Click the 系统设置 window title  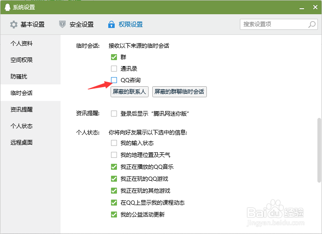coord(24,7)
